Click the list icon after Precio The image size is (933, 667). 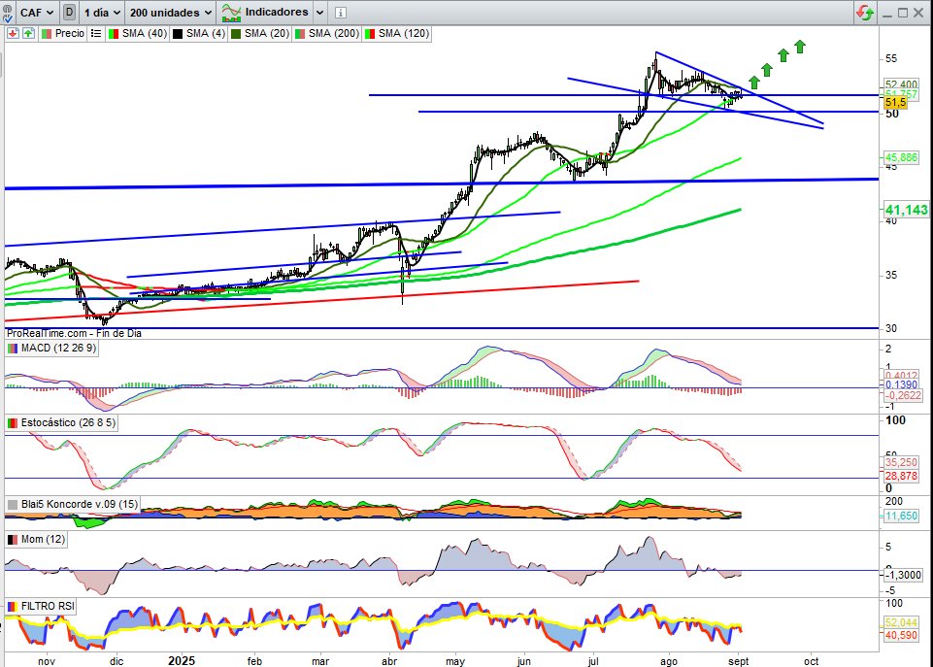point(96,33)
